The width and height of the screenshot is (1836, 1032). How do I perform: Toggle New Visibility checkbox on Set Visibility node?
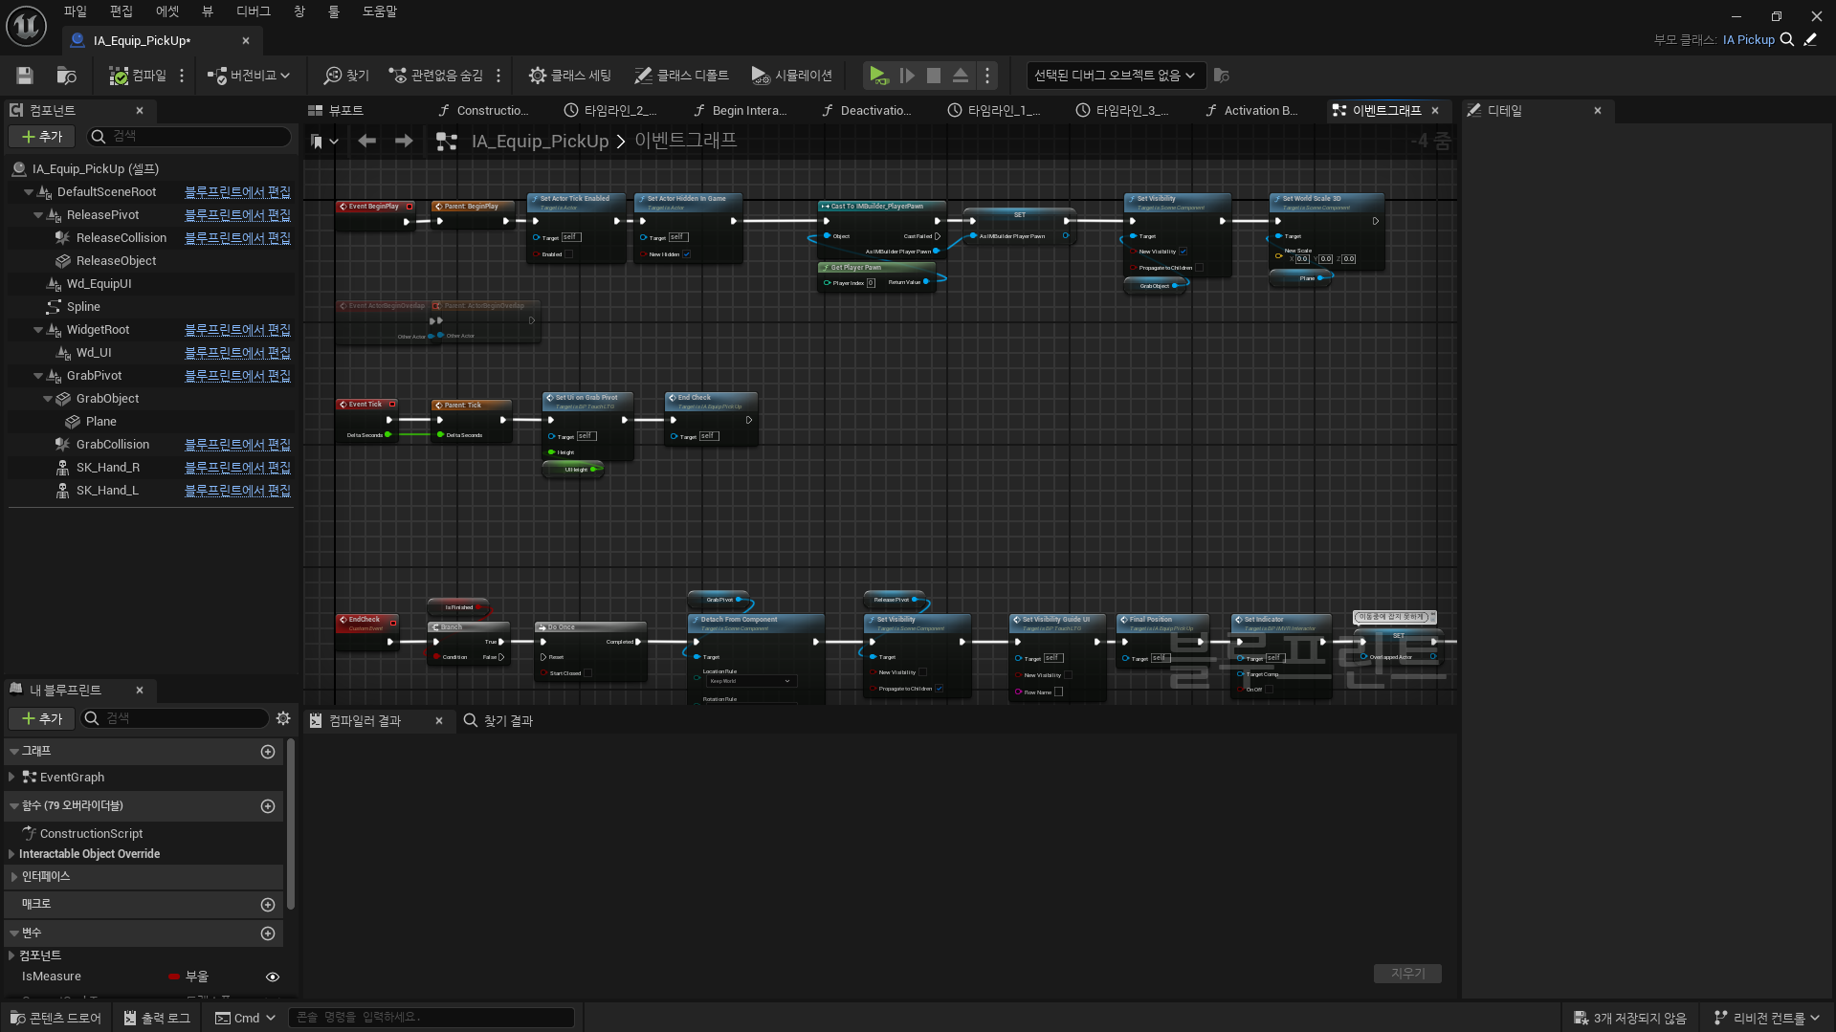1183,252
